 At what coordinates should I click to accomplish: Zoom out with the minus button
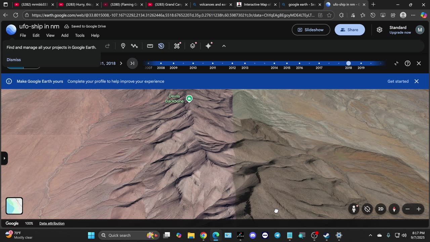pos(407,209)
